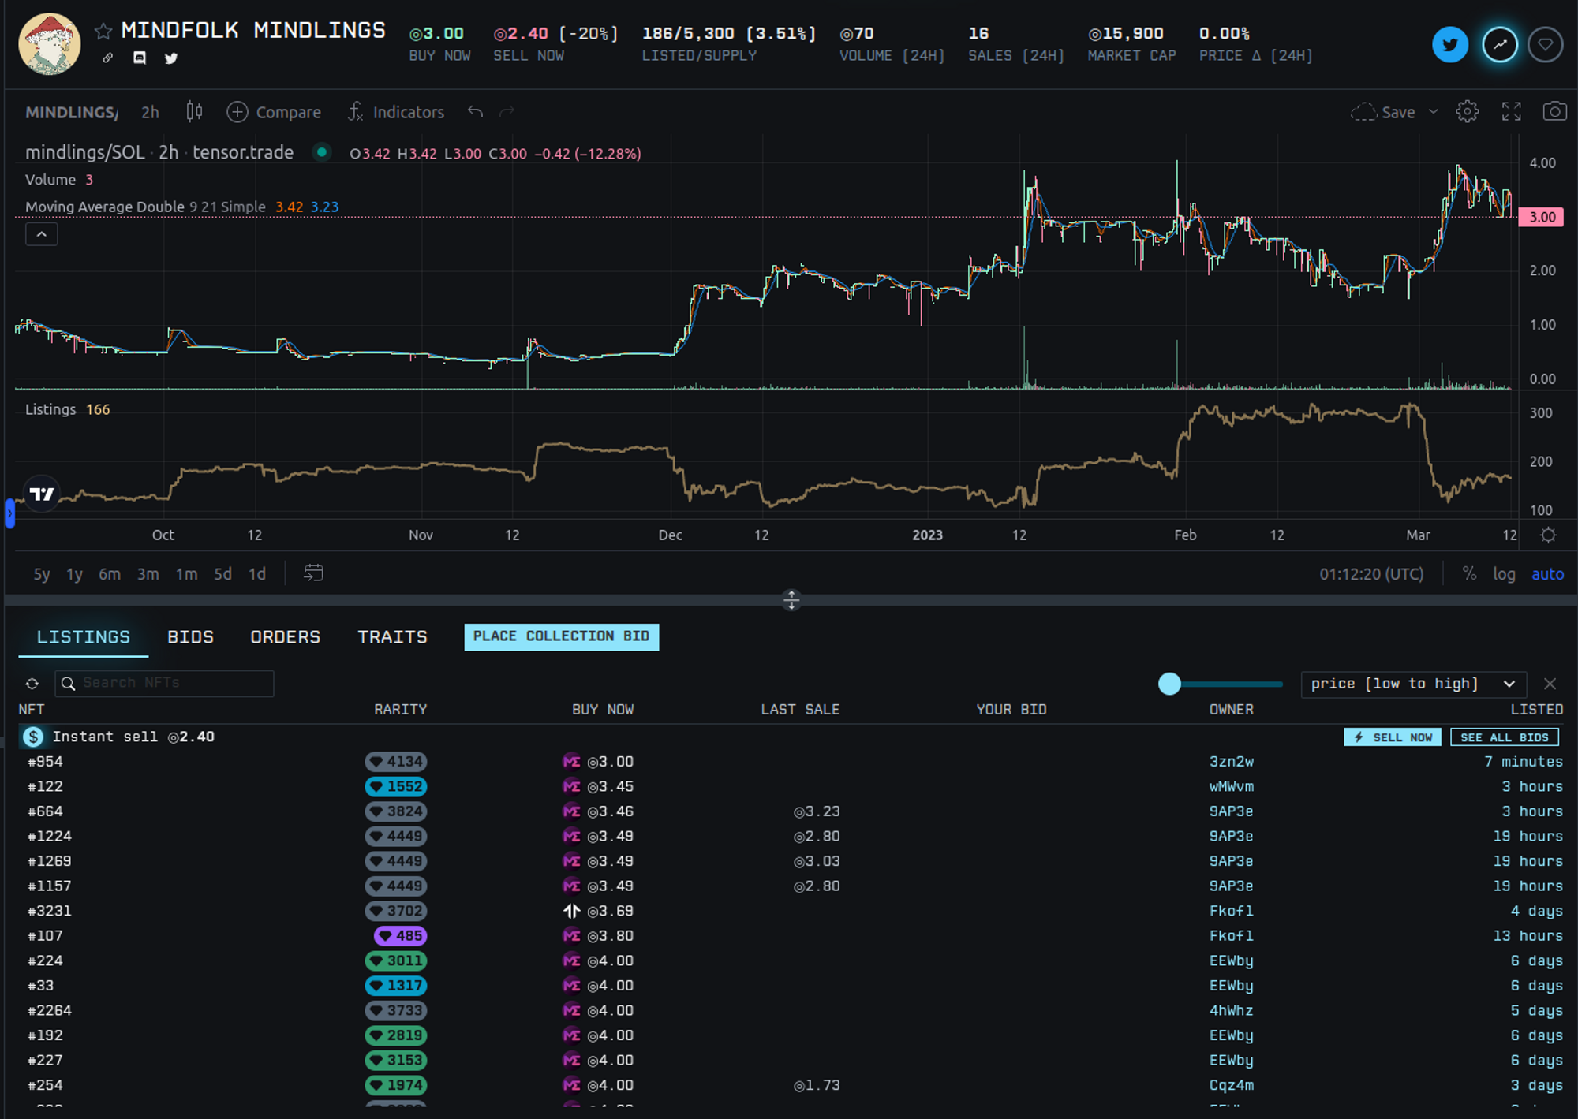The image size is (1578, 1119).
Task: Open owner link wMWvm
Action: point(1231,786)
